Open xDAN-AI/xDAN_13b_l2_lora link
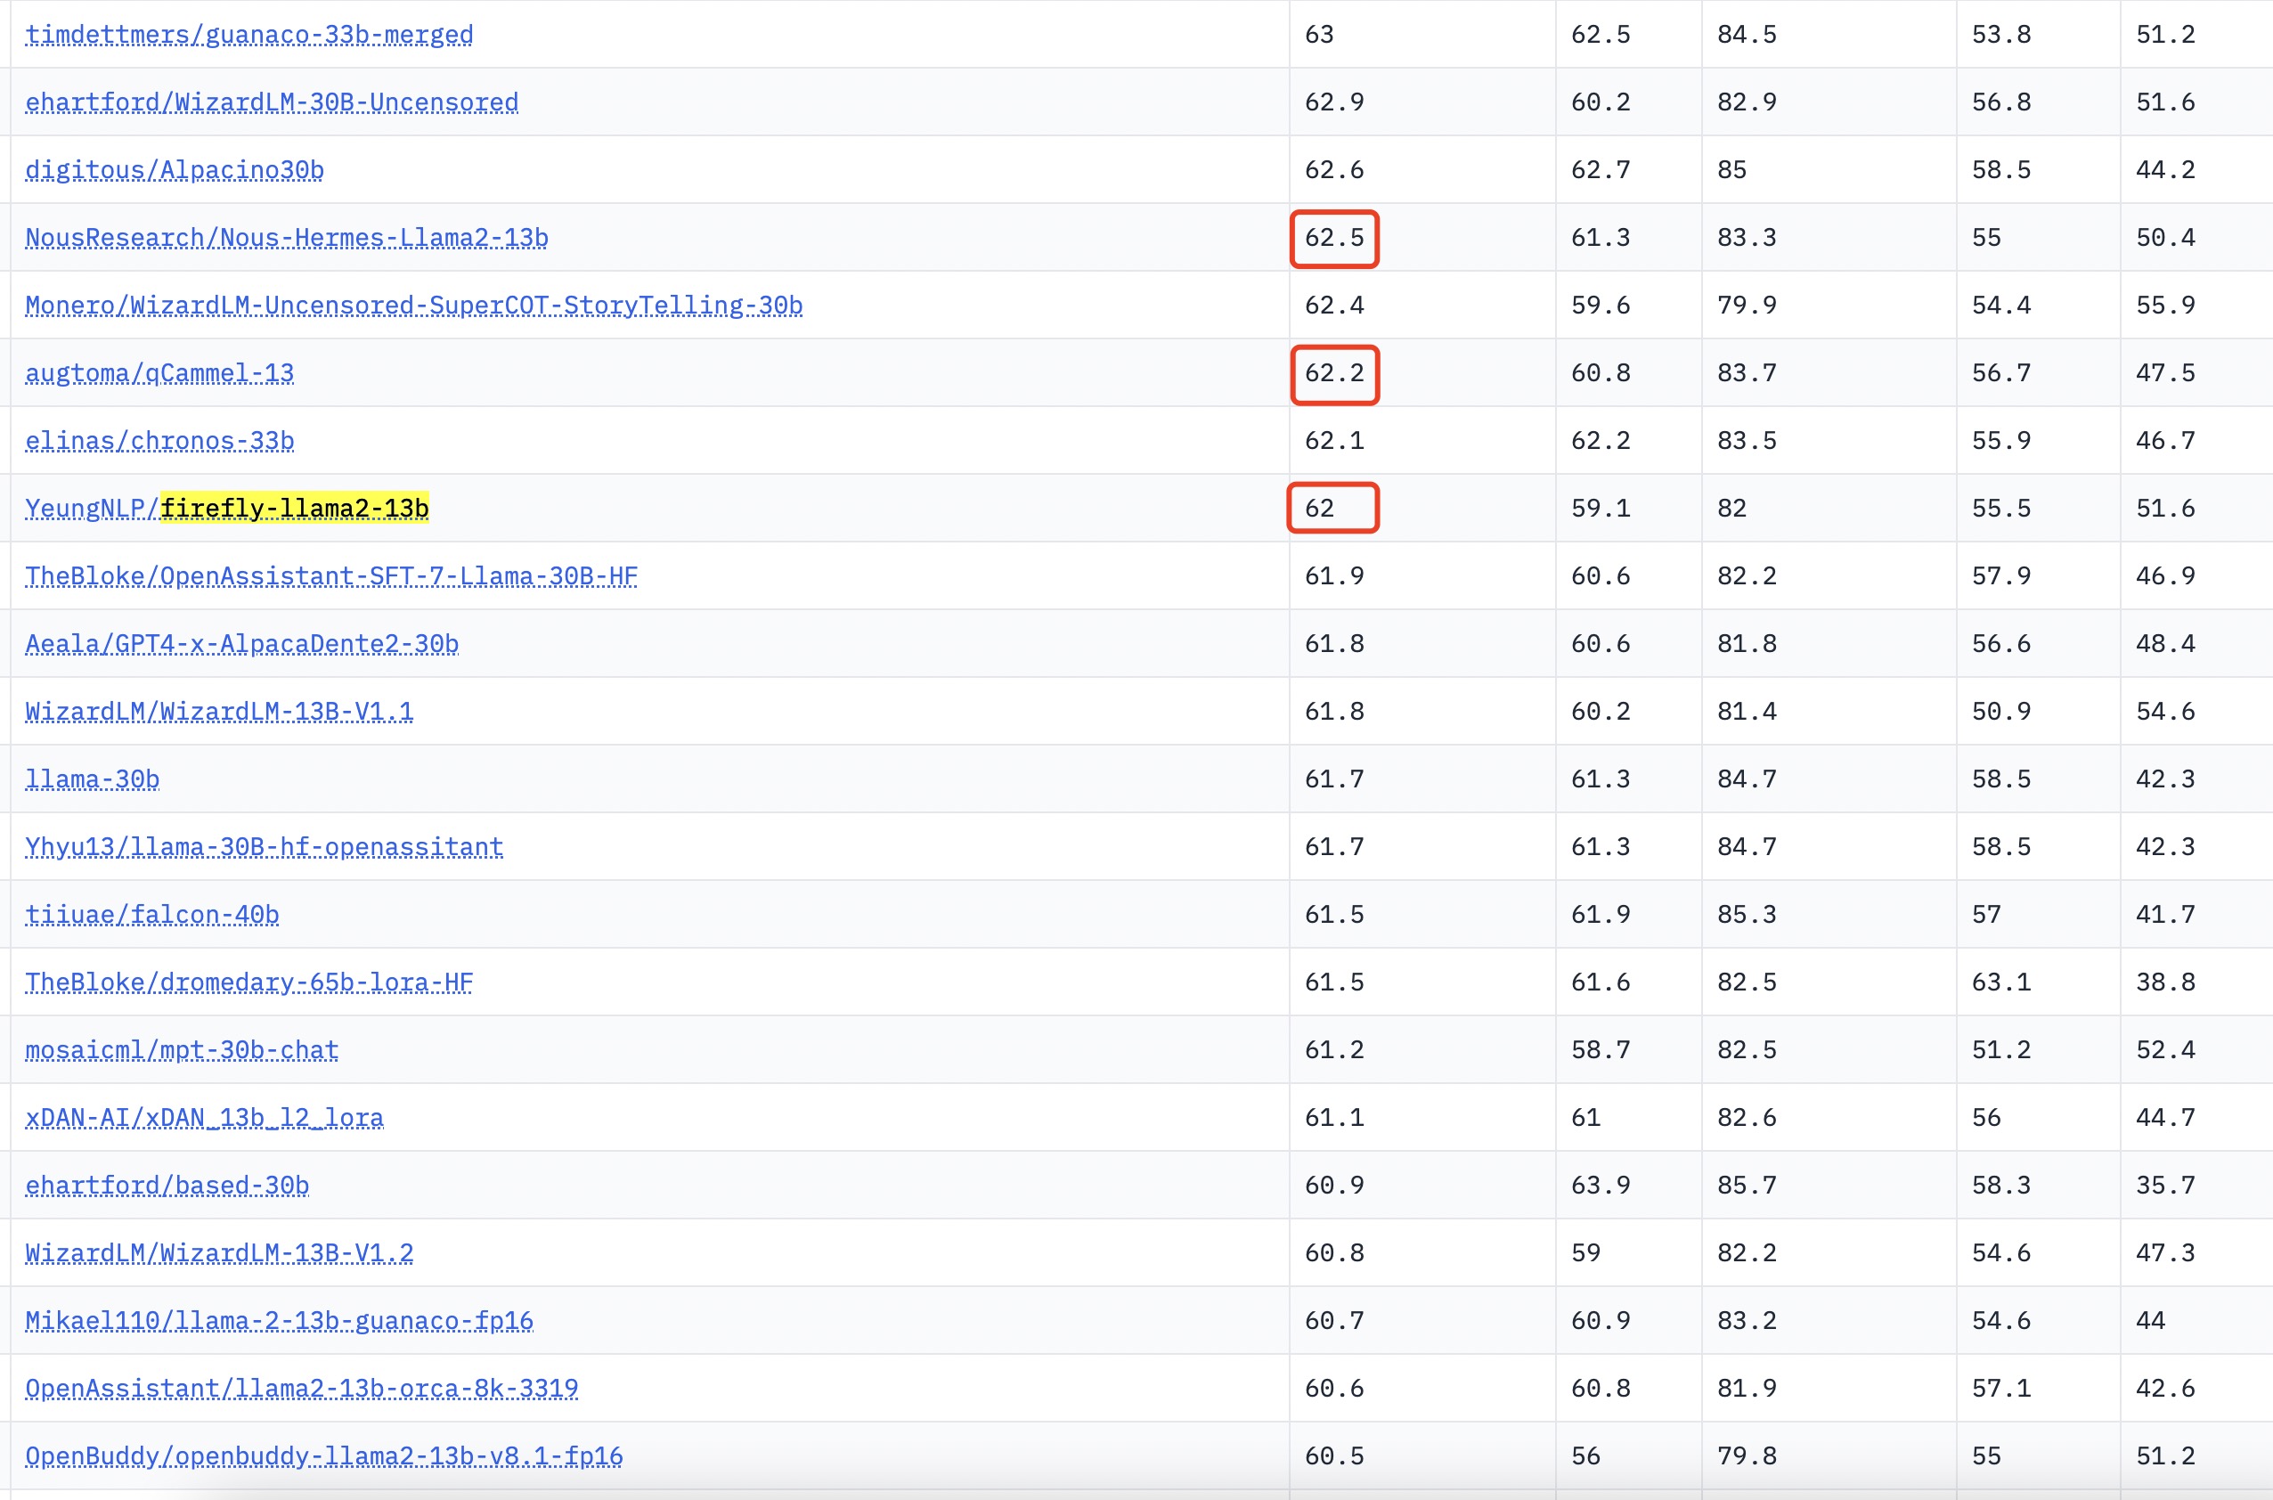 (x=204, y=1117)
